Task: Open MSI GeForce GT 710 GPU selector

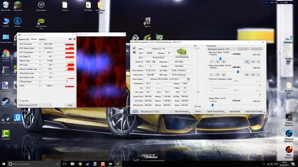Action: (x=156, y=111)
